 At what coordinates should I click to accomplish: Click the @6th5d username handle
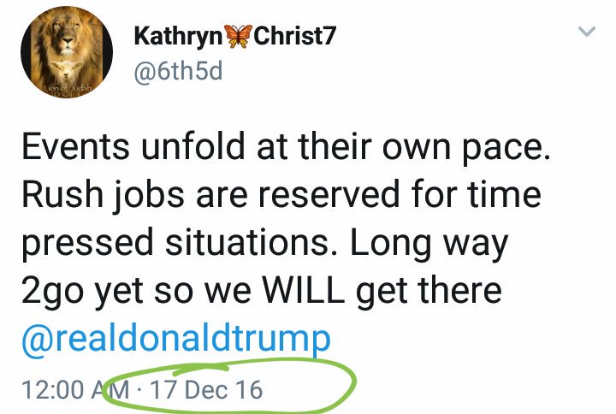pyautogui.click(x=178, y=71)
